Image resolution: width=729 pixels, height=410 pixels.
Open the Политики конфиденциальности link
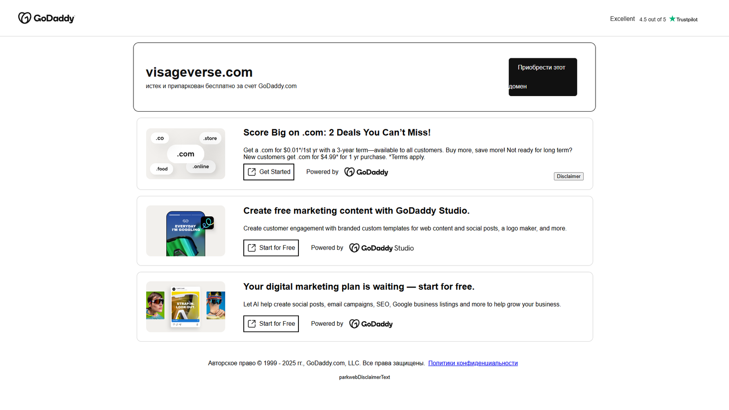(473, 363)
